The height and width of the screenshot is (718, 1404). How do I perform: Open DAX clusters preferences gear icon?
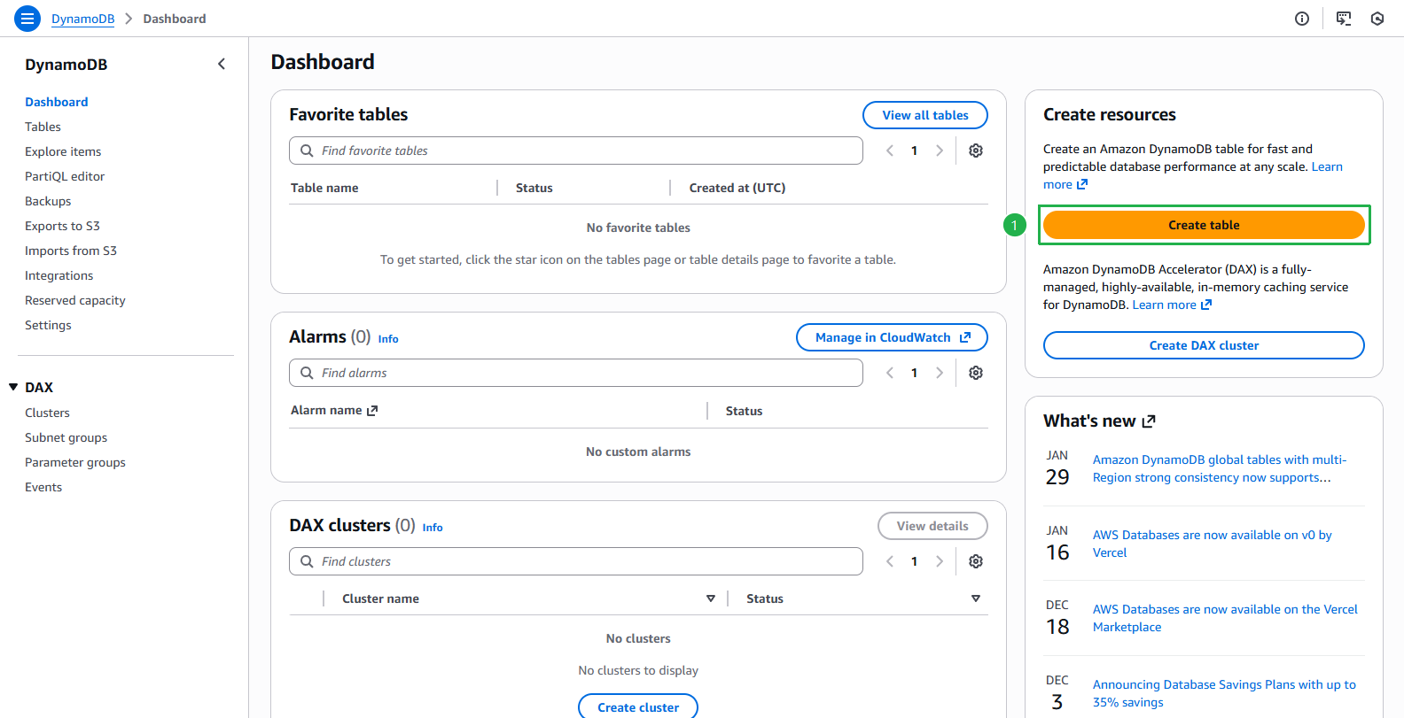click(976, 561)
